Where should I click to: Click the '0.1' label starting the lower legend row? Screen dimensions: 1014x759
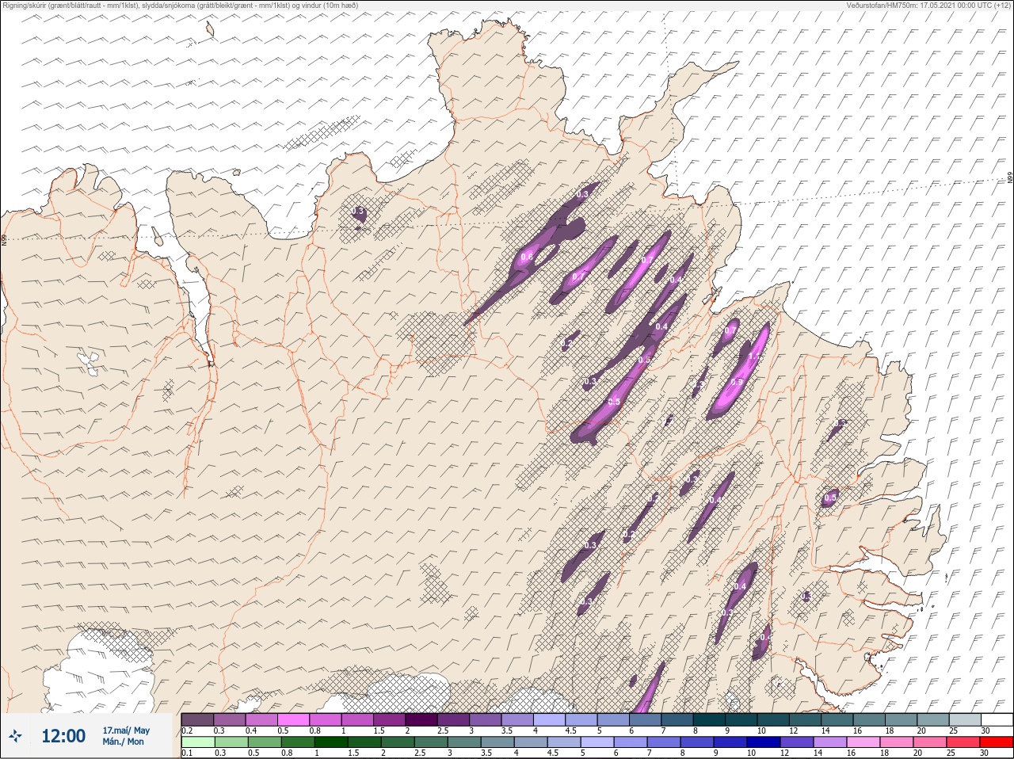click(x=187, y=753)
